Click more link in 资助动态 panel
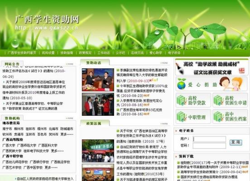This screenshot has width=250, height=181. pyautogui.click(x=164, y=63)
